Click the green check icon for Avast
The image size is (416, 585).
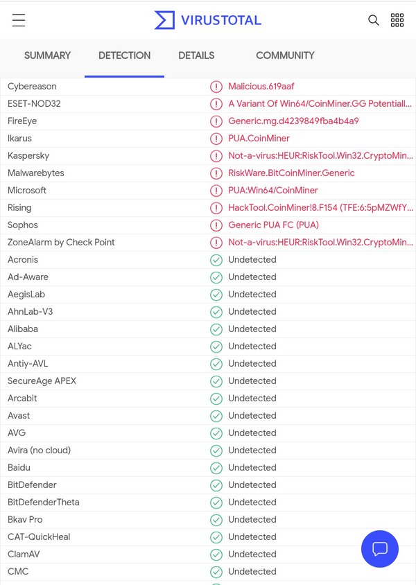coord(216,416)
